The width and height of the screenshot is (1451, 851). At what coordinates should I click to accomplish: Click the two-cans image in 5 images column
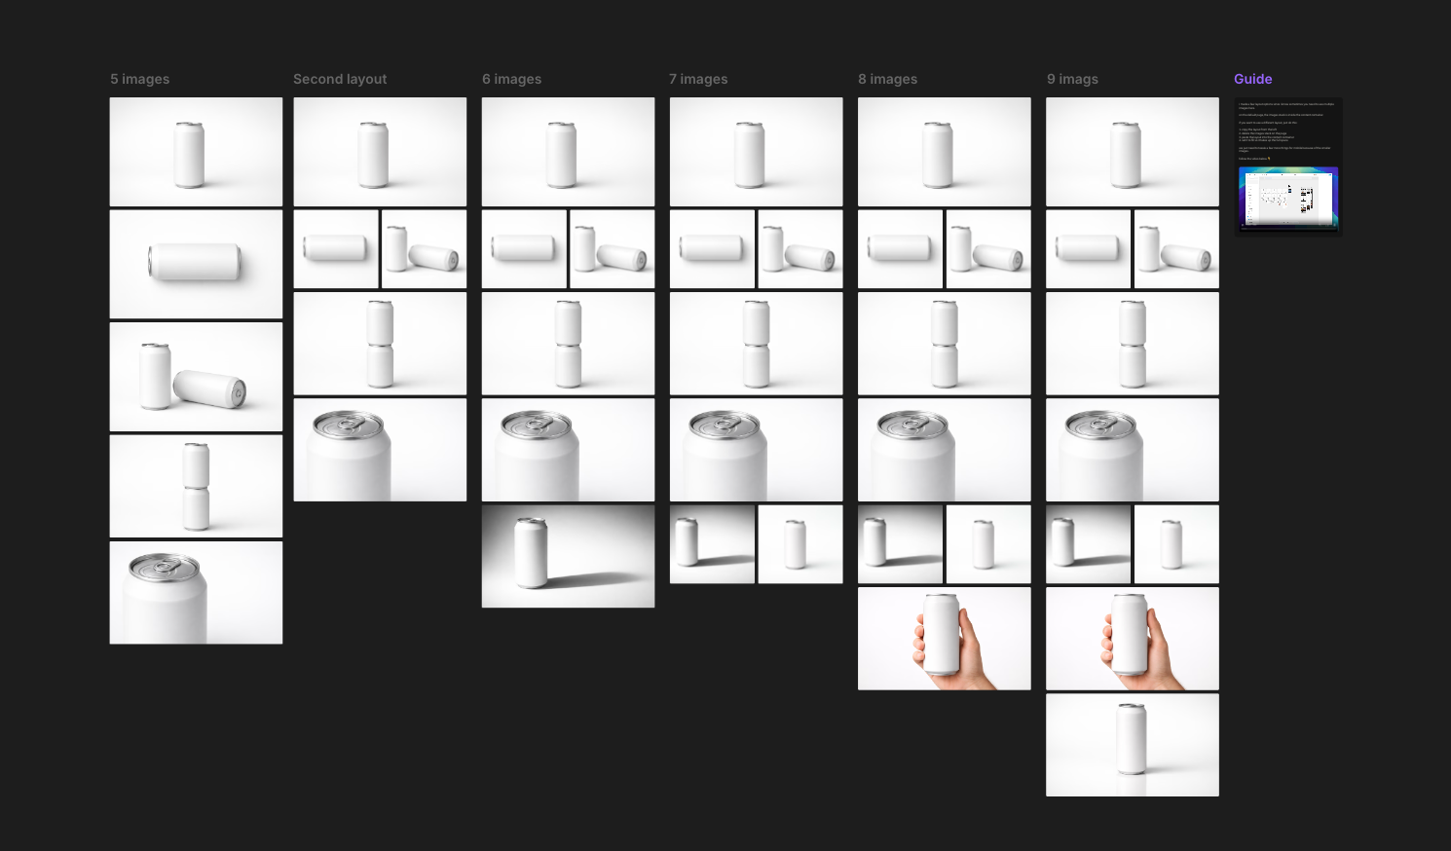click(x=196, y=377)
